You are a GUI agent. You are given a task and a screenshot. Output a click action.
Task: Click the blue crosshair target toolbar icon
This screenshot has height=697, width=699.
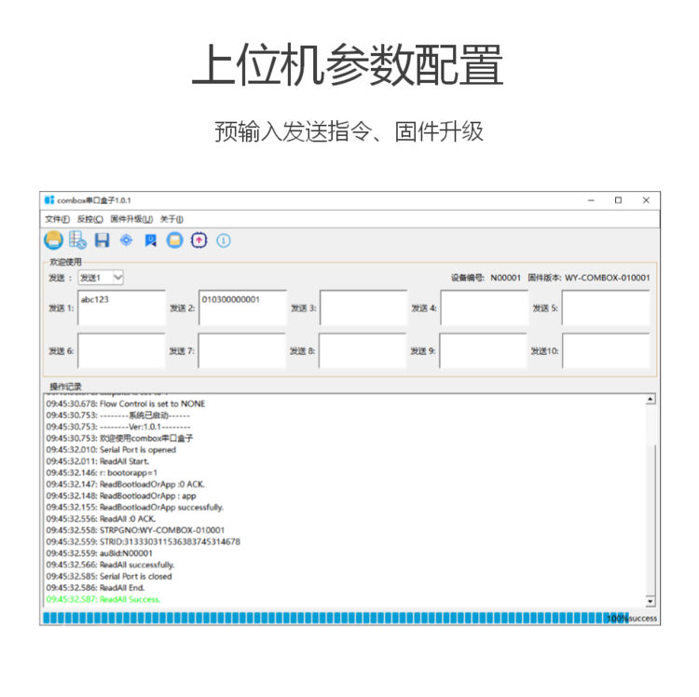127,240
